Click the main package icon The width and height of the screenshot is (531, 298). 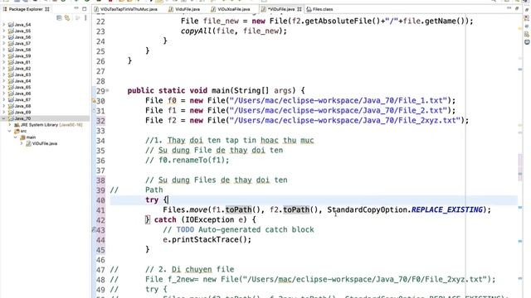tap(22, 137)
